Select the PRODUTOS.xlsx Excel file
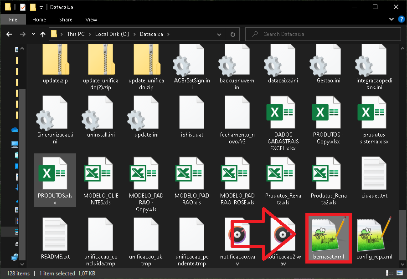Screen dimensions: 407x279 click(x=55, y=179)
